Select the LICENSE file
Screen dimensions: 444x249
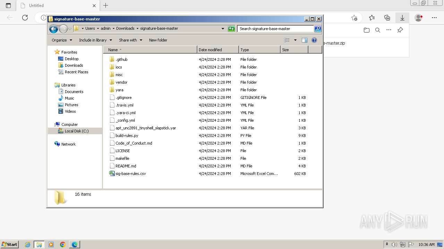tap(122, 151)
